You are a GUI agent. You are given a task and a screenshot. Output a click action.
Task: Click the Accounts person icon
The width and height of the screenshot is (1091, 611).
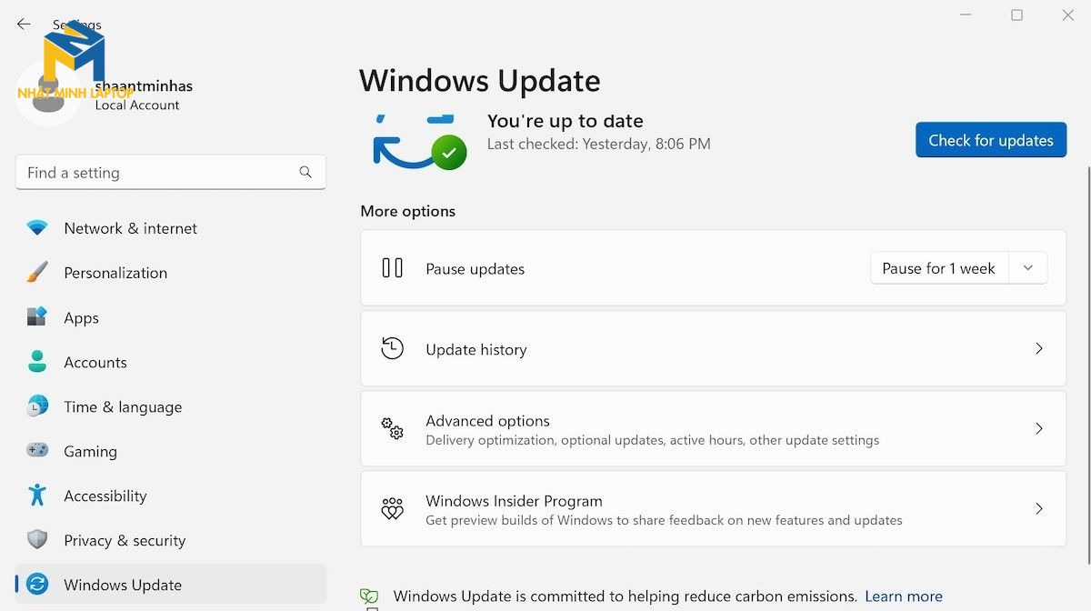37,362
